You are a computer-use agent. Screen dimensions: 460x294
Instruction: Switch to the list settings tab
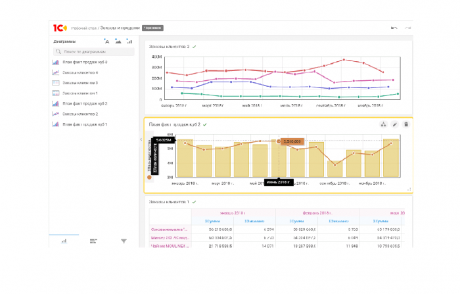(93, 241)
